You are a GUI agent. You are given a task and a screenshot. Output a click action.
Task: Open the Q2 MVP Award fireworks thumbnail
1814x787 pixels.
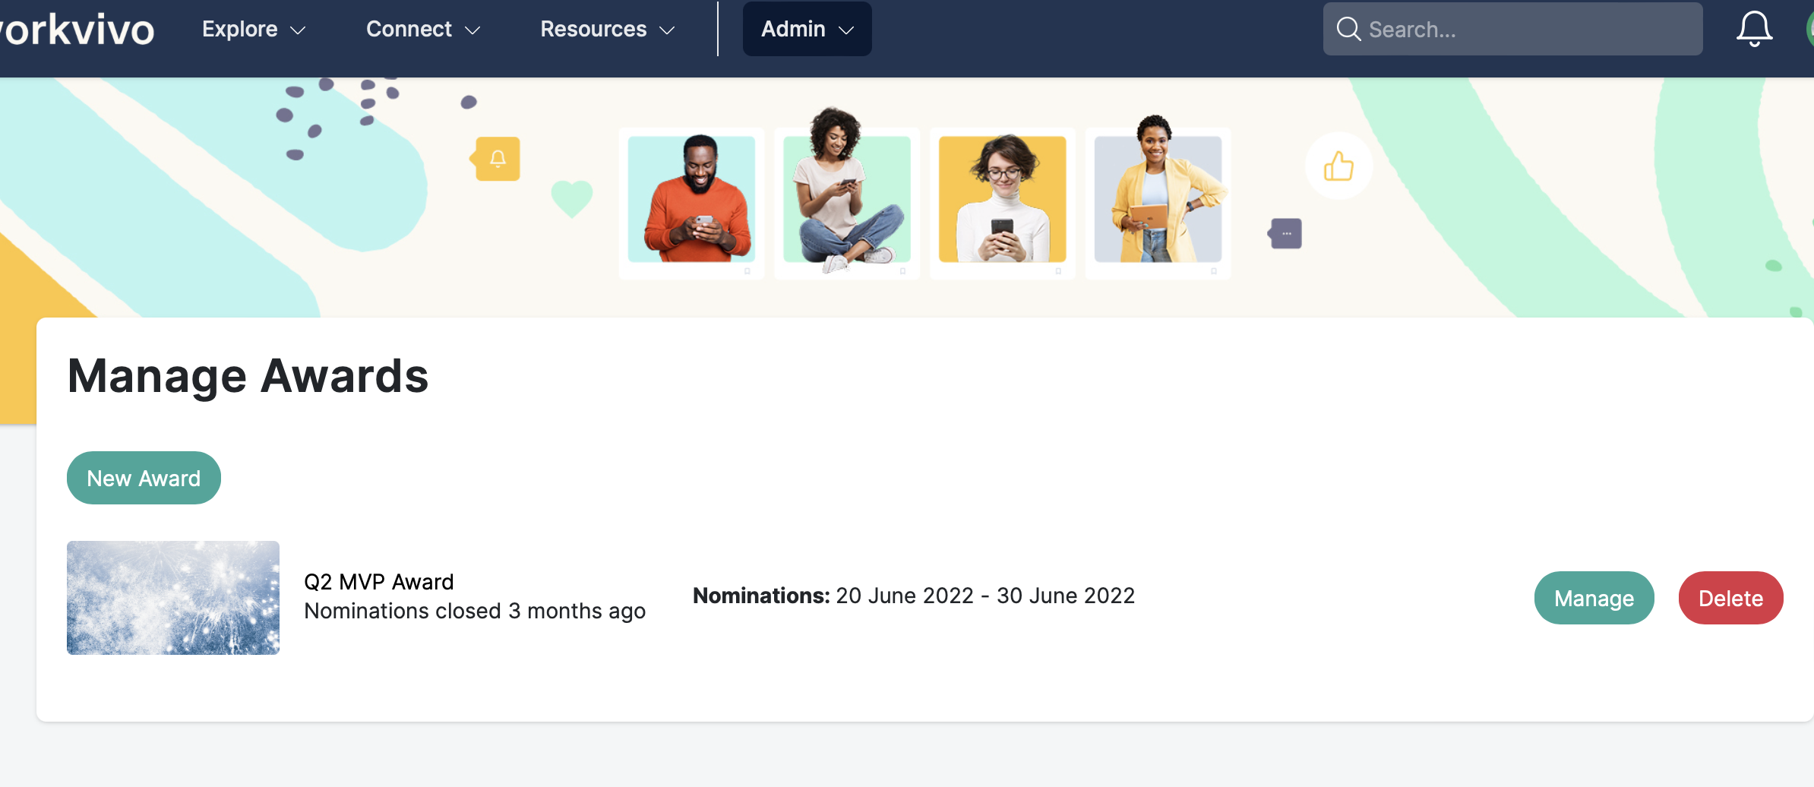tap(173, 598)
